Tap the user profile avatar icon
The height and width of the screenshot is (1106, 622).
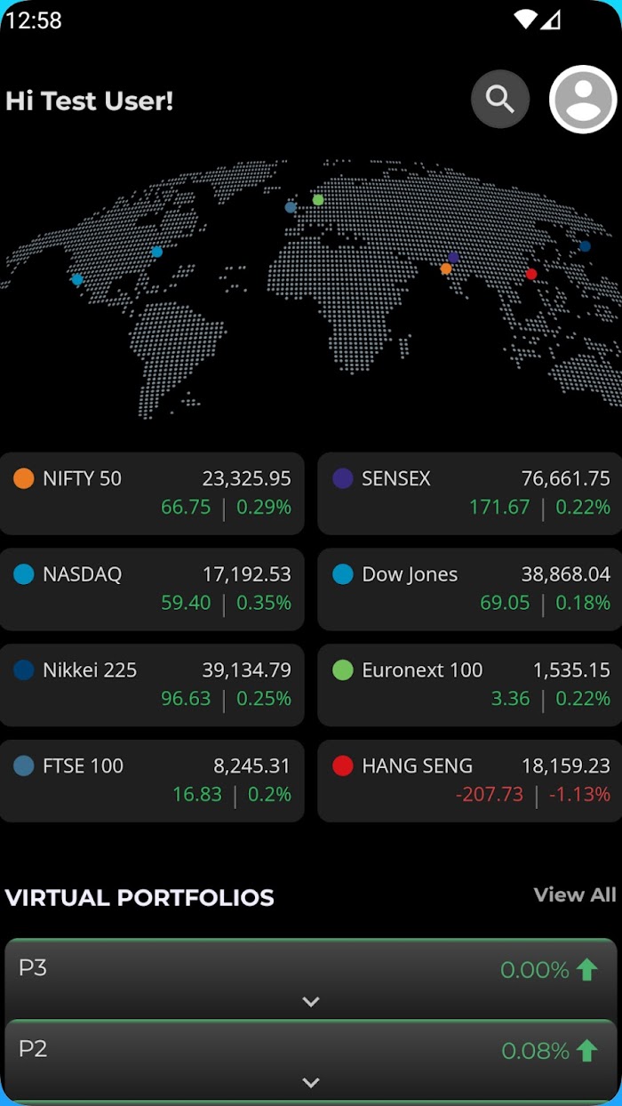click(x=583, y=100)
